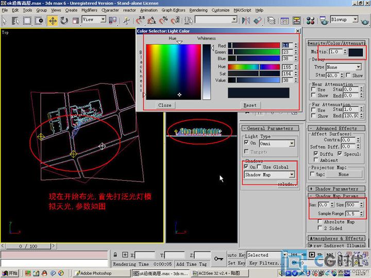The width and height of the screenshot is (371, 278).
Task: Toggle Angle Snap icon
Action: (x=151, y=21)
